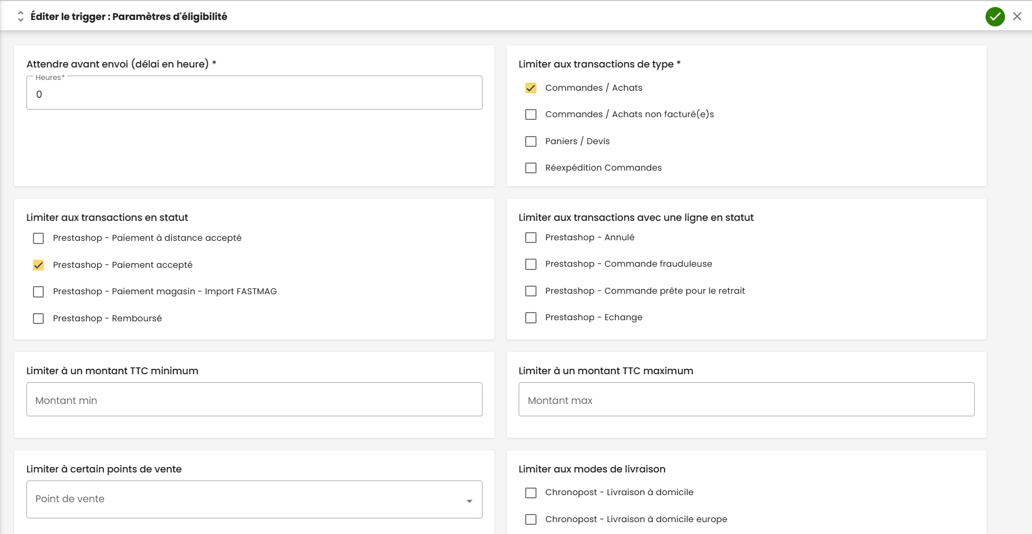Click 'Limiter aux transactions en statut' heading
This screenshot has height=534, width=1032.
click(107, 218)
